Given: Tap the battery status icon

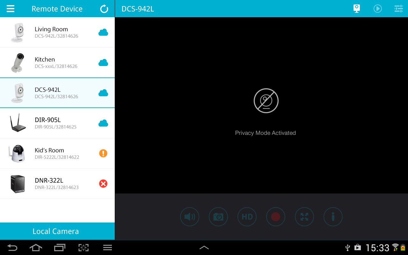Looking at the screenshot, I should point(403,248).
